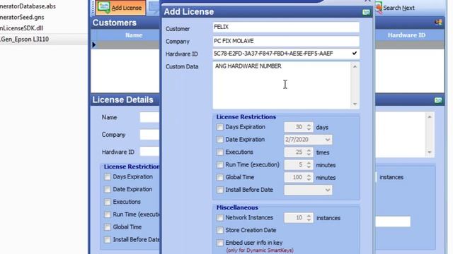Check Run Time (execution) in Add License dialog
The height and width of the screenshot is (254, 453).
coord(220,164)
